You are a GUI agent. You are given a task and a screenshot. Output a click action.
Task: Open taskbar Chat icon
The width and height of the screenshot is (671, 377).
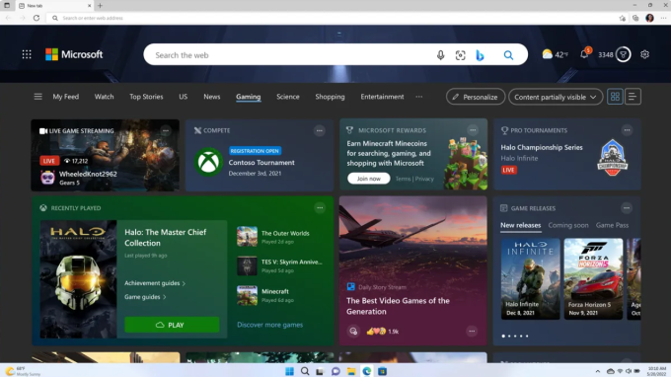pos(335,371)
